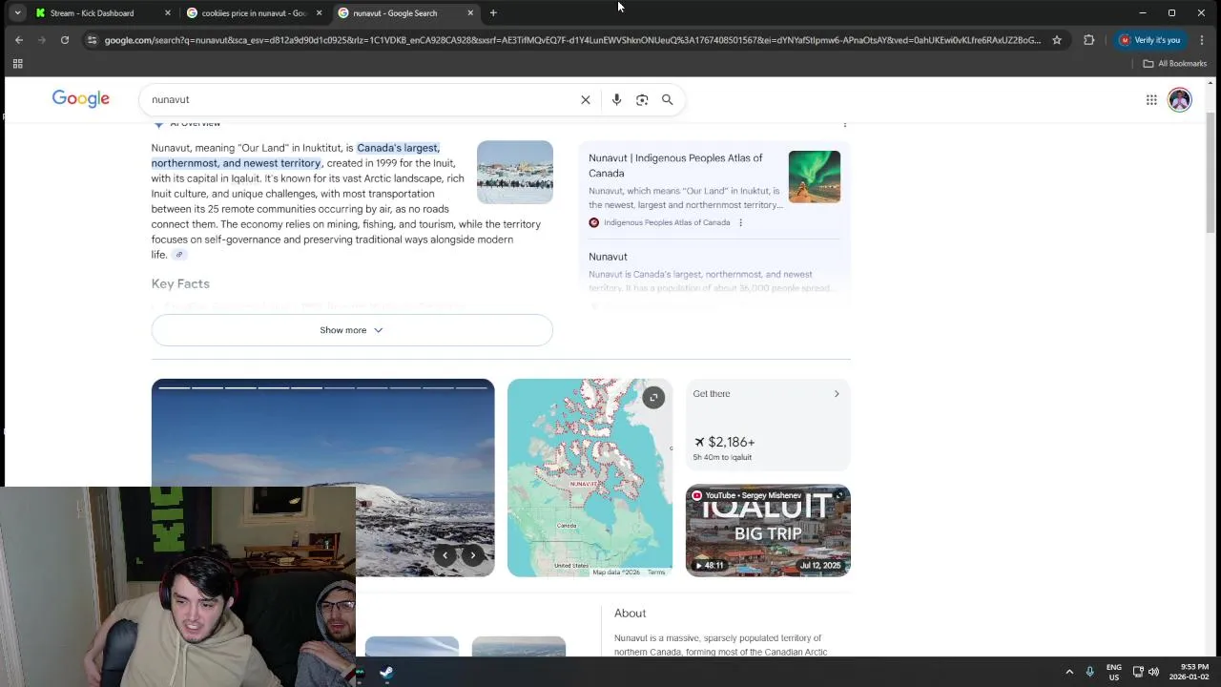Viewport: 1221px width, 687px height.
Task: Click the Google logo
Action: pos(81,99)
